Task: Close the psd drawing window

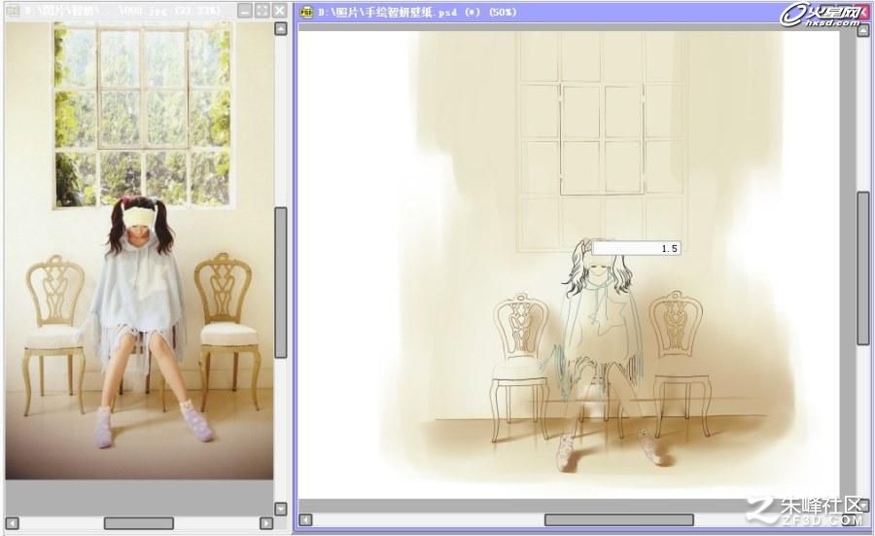Action: [x=864, y=11]
